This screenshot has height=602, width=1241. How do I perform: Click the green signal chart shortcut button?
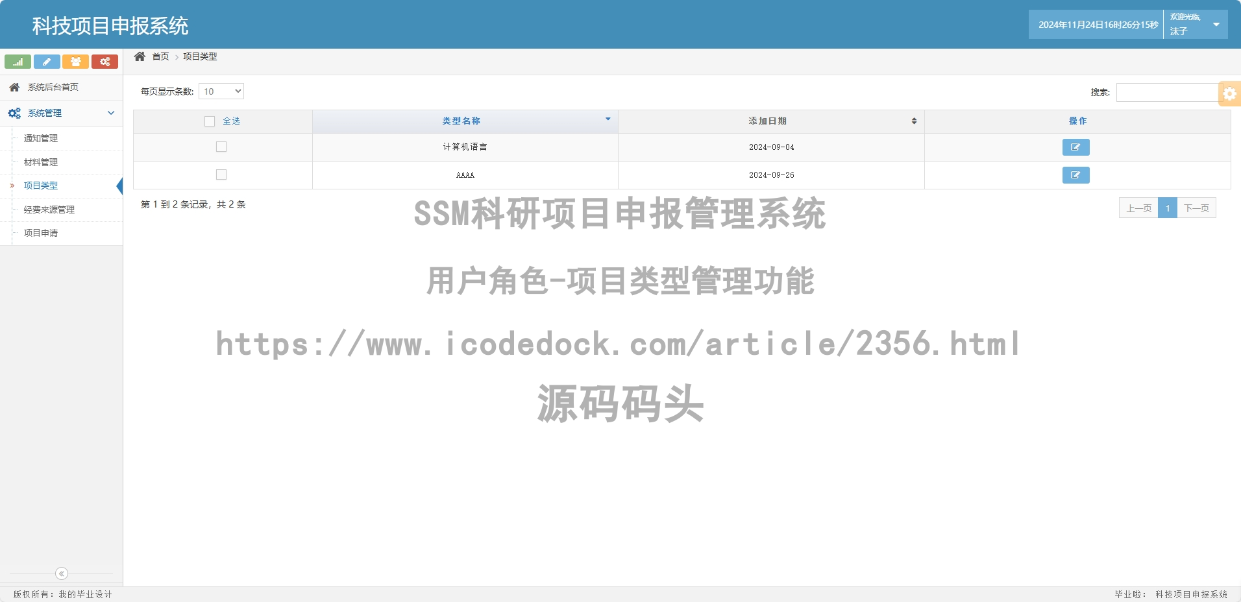coord(18,62)
